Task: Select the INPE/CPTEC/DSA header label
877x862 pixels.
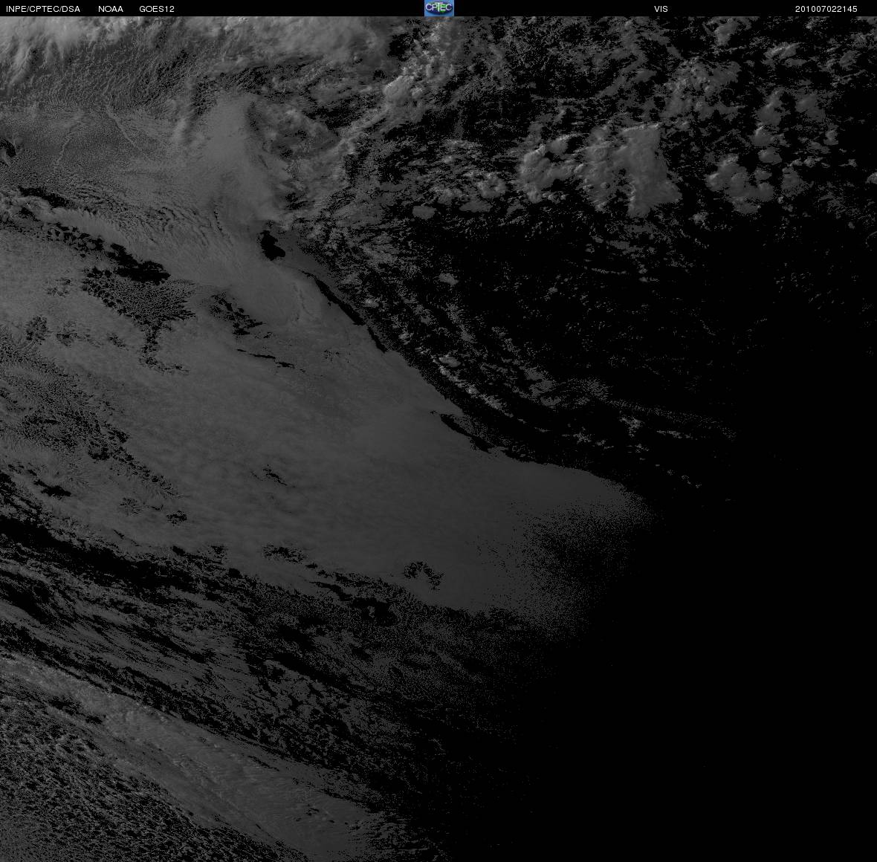Action: (x=43, y=9)
